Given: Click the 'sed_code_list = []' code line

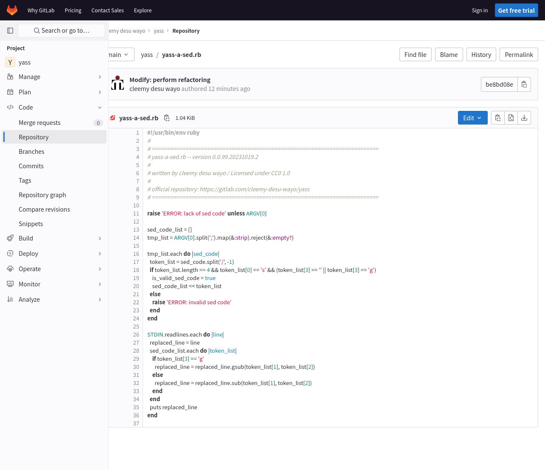Looking at the screenshot, I should 169,229.
